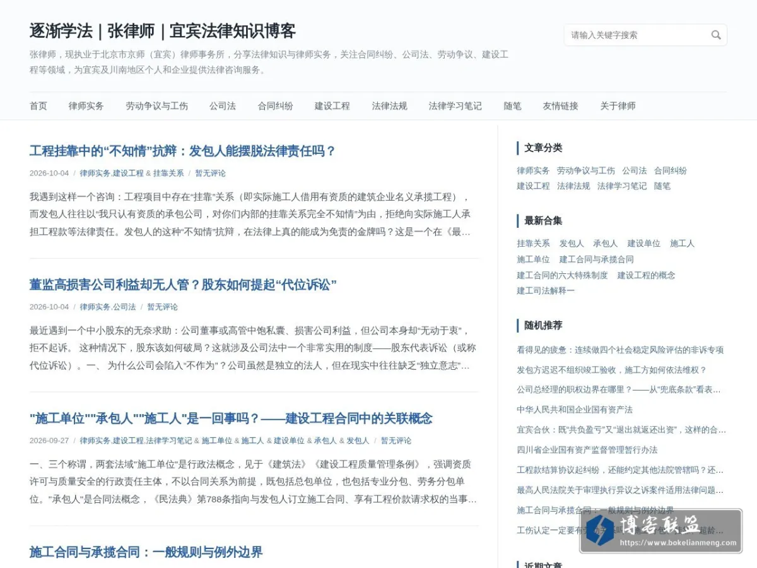Open recommended post 发包方迟迟不组织竣工验收
This screenshot has height=568, width=757.
click(x=612, y=370)
